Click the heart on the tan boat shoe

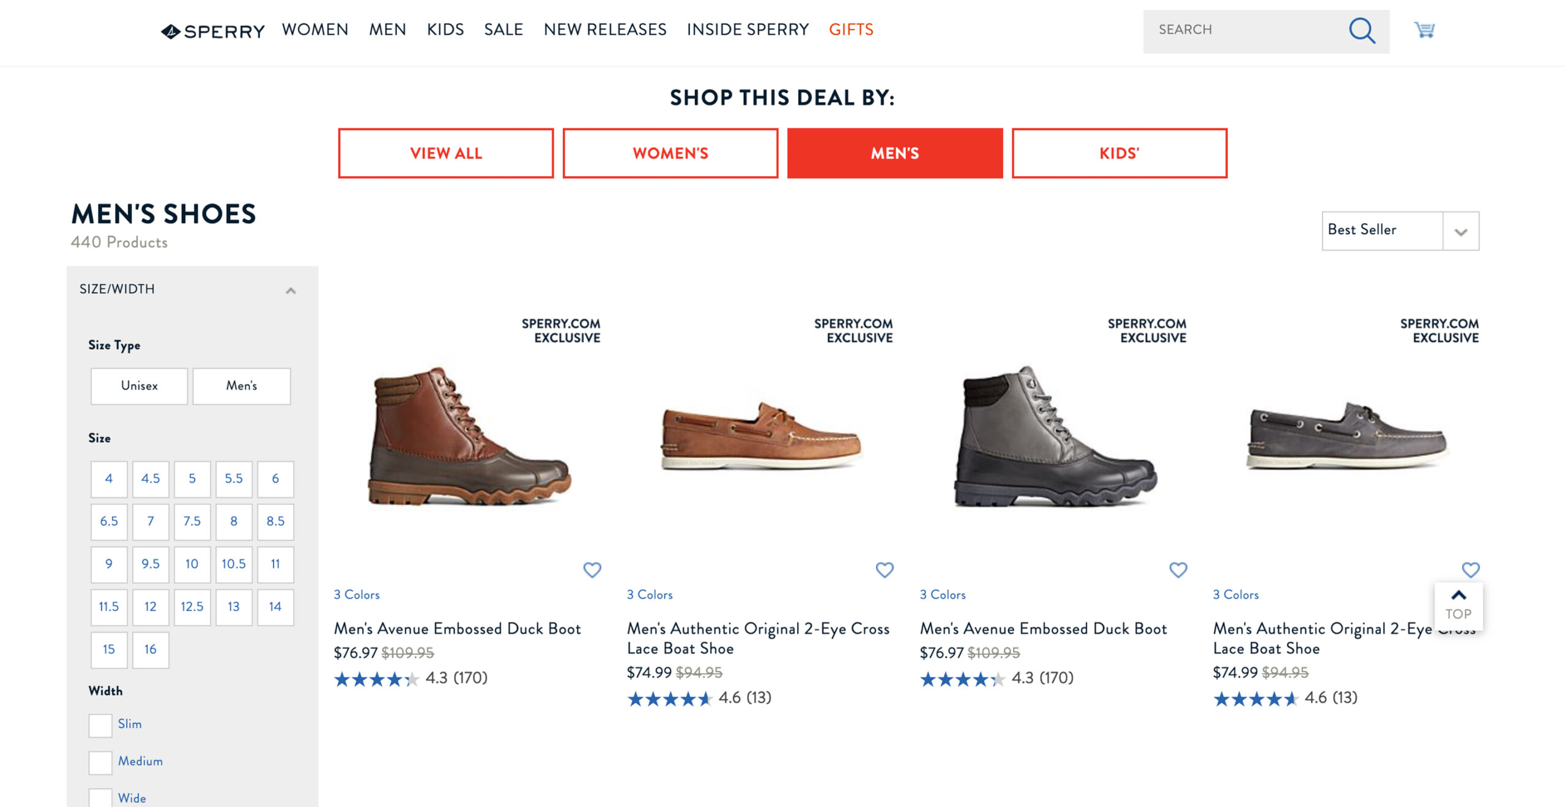click(x=885, y=569)
